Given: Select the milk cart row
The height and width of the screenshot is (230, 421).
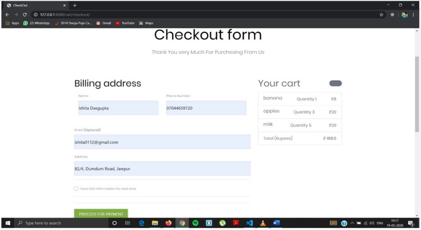Looking at the screenshot, I should 300,125.
